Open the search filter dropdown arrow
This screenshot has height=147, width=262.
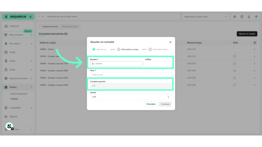pyautogui.click(x=42, y=17)
